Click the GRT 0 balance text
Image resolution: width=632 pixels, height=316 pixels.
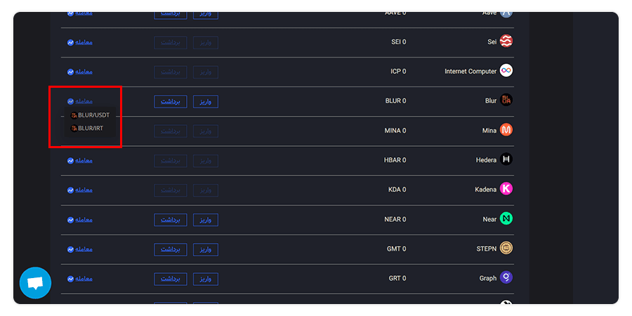(397, 278)
